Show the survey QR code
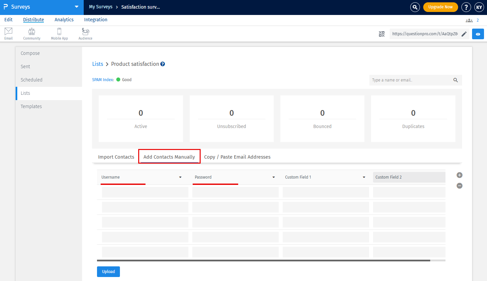 [x=382, y=34]
